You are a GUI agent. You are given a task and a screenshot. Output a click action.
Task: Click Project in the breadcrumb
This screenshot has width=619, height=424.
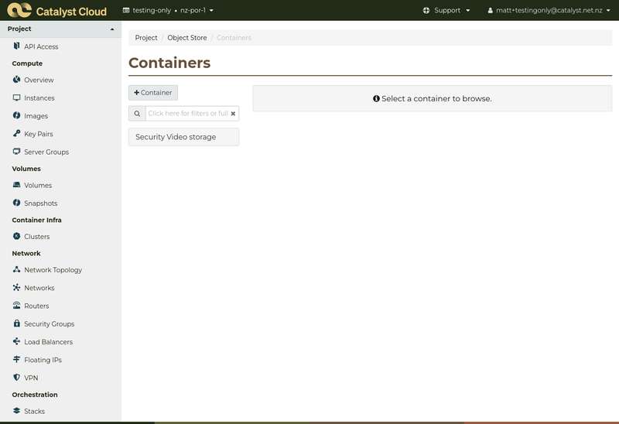146,37
